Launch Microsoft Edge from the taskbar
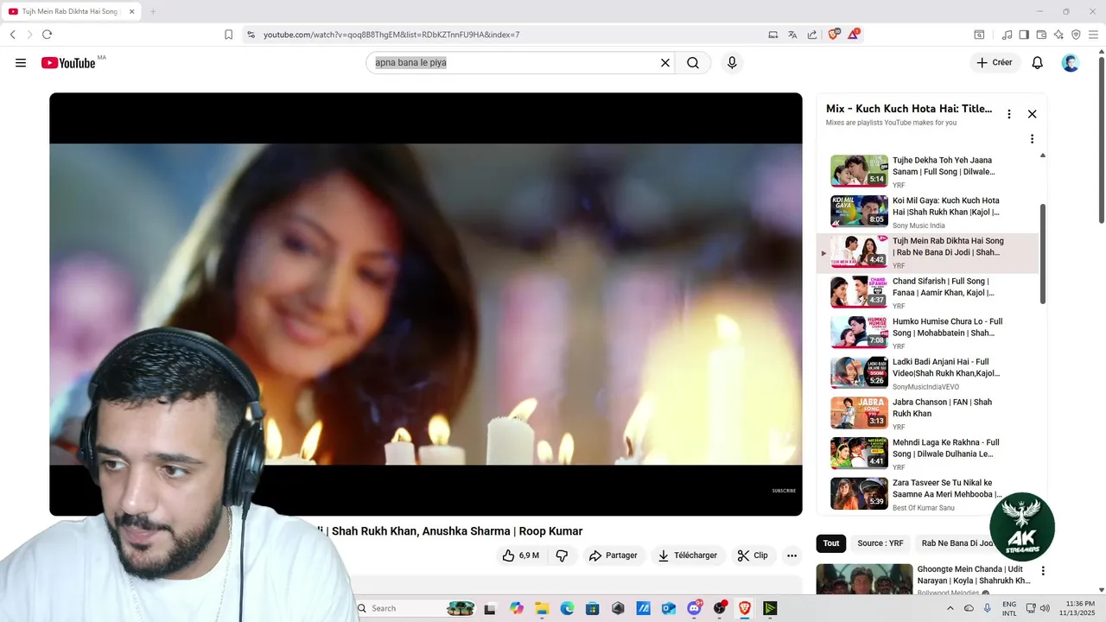The height and width of the screenshot is (622, 1106). point(567,608)
